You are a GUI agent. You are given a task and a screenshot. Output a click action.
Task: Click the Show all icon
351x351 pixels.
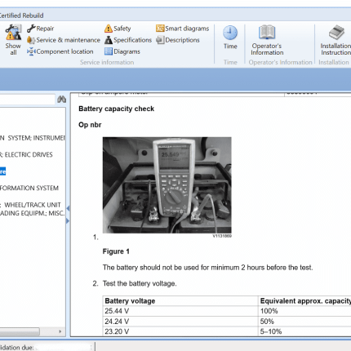pos(13,32)
